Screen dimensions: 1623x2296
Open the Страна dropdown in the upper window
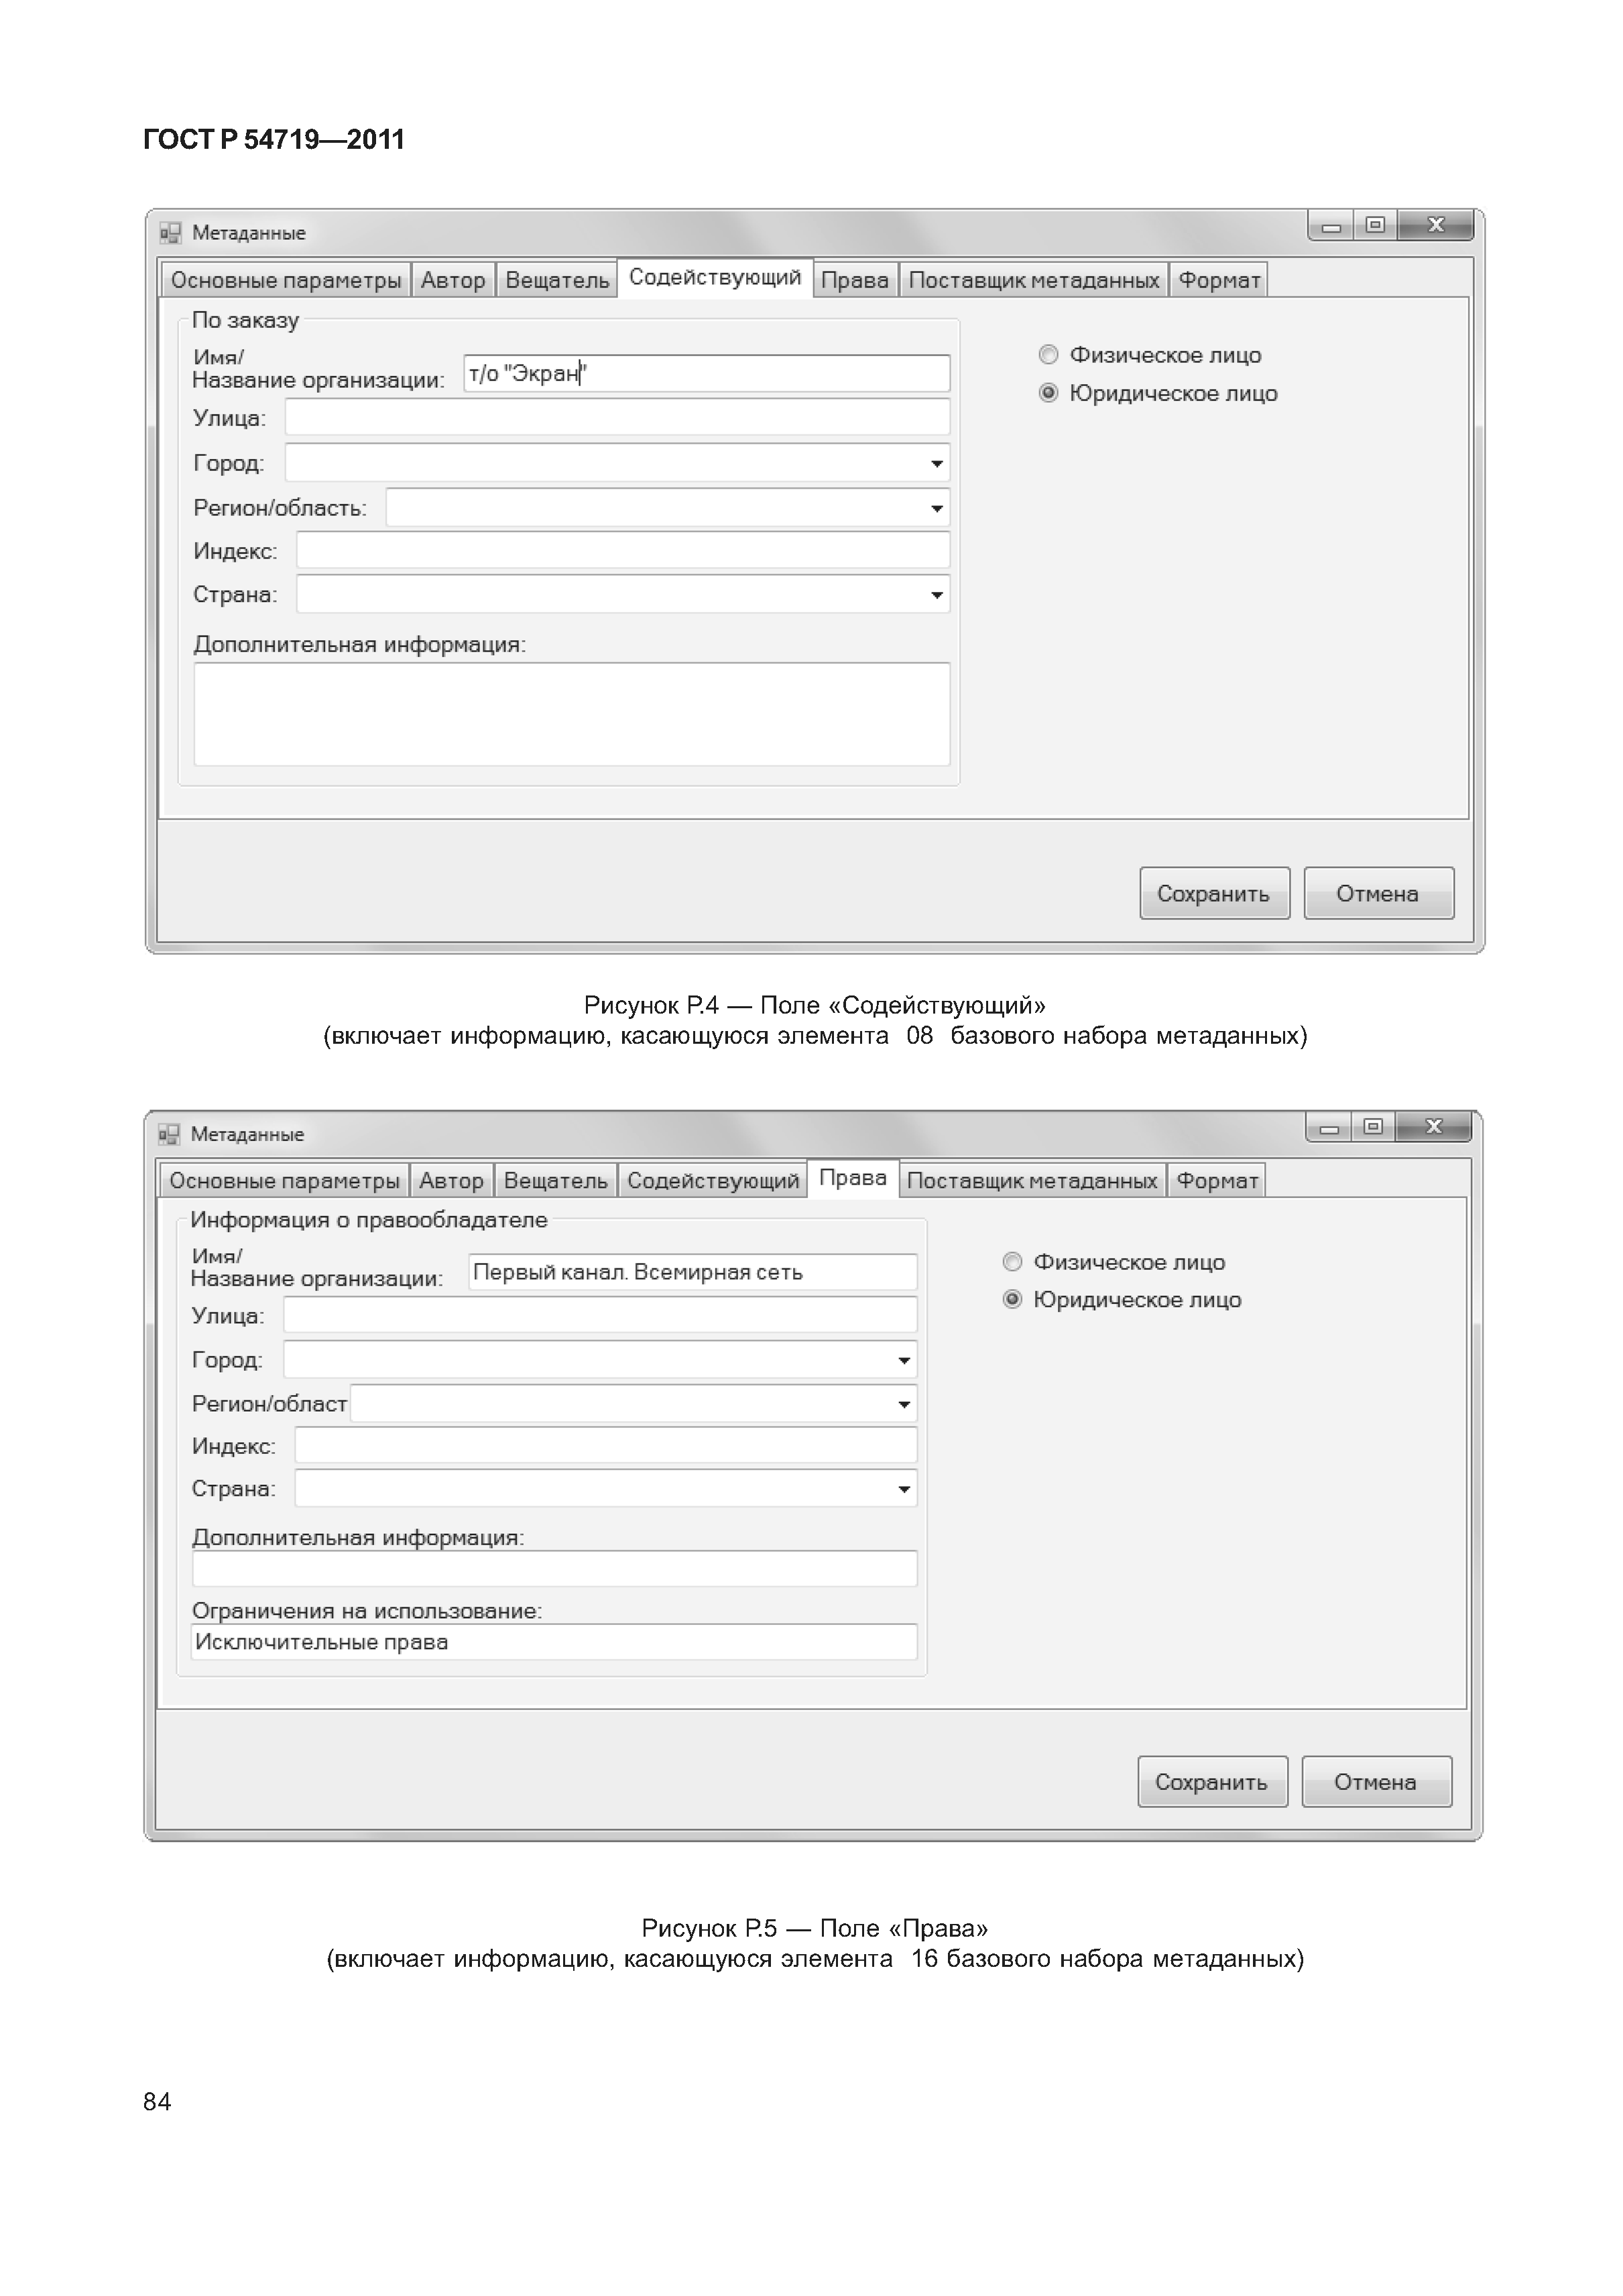pyautogui.click(x=936, y=596)
